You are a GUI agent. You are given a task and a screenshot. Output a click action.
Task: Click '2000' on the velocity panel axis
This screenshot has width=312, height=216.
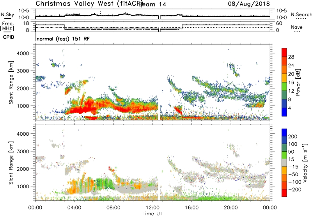click(x=23, y=169)
